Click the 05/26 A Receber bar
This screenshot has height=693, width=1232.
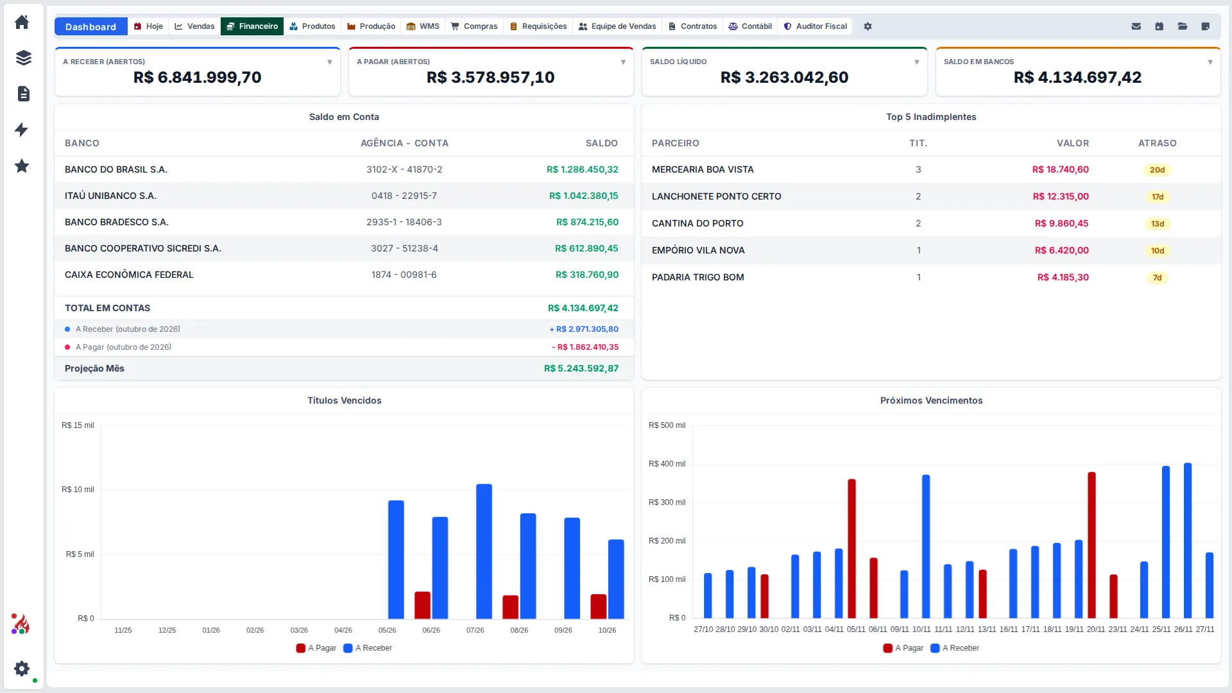pos(396,560)
